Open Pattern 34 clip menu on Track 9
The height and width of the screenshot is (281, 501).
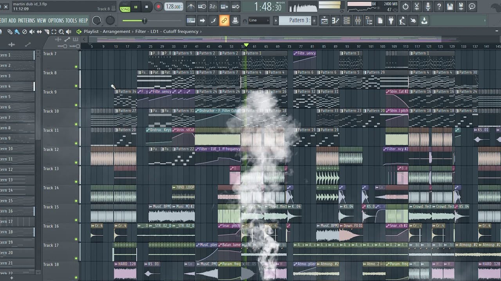point(117,92)
